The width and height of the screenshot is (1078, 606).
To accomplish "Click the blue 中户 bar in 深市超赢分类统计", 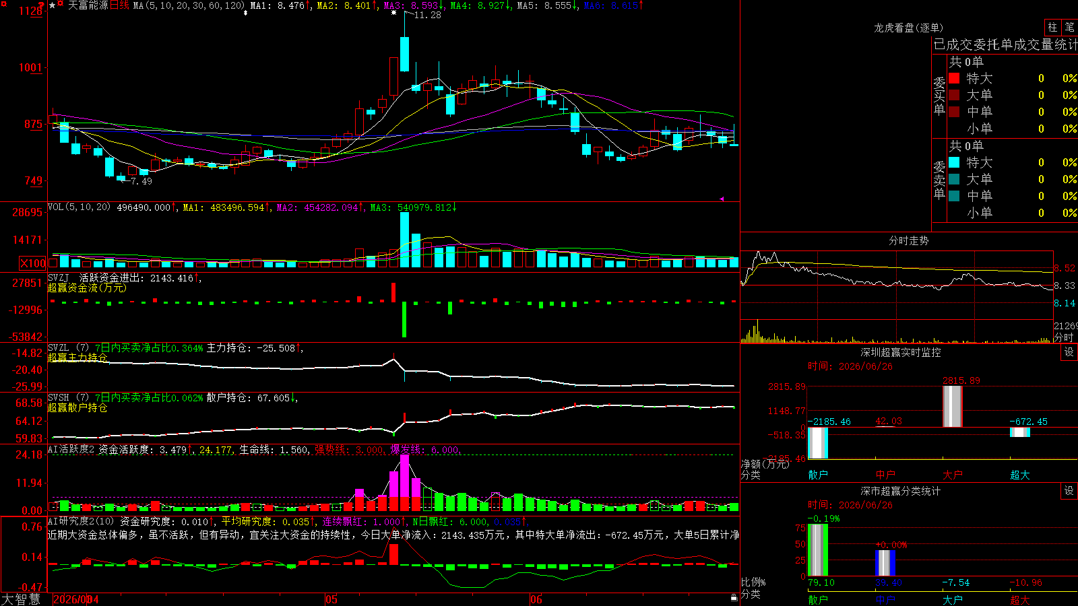I will [885, 563].
